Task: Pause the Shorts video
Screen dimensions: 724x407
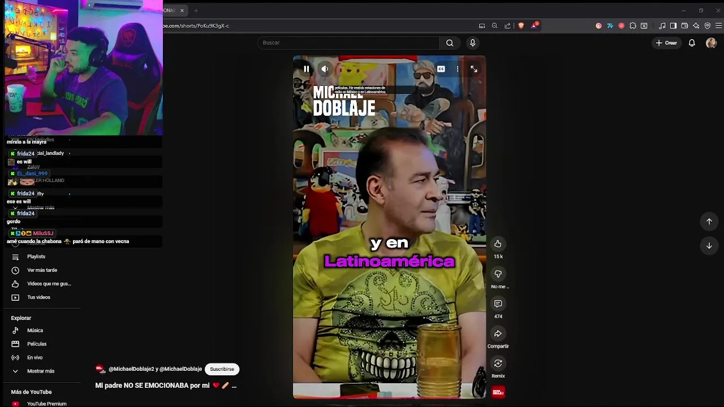Action: 306,69
